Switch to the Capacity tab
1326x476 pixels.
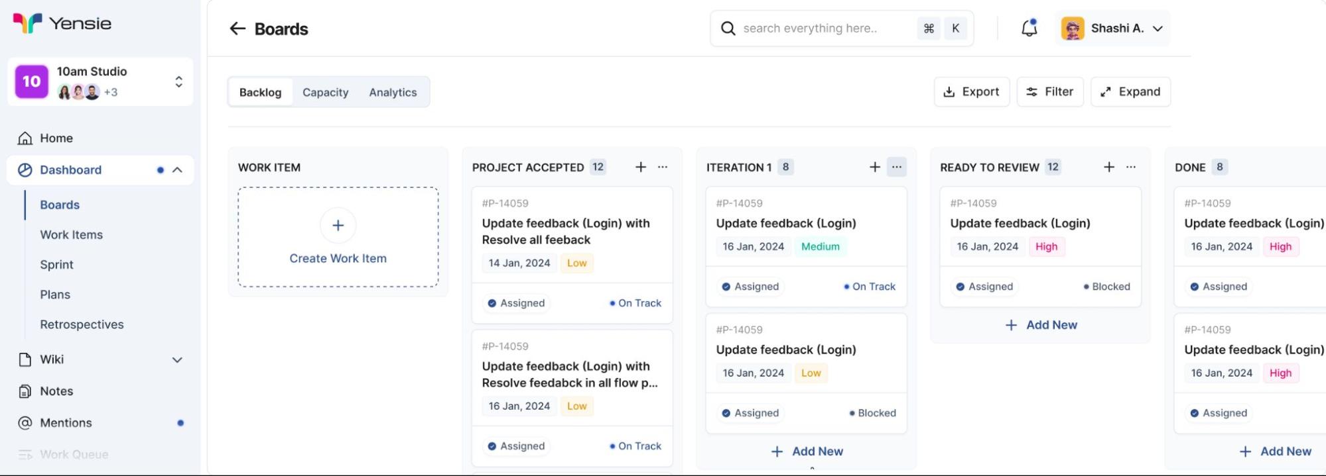pyautogui.click(x=325, y=93)
